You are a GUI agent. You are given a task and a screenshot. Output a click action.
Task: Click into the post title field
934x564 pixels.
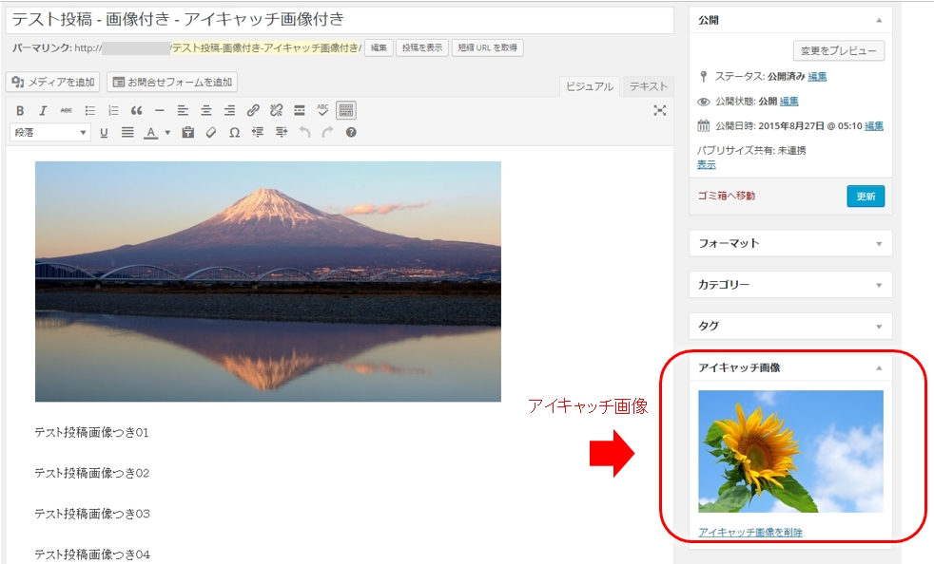coord(341,20)
